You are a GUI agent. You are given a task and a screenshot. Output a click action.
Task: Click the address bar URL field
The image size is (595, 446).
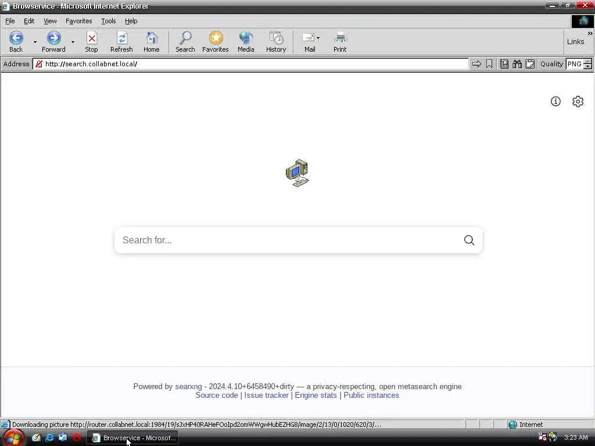pyautogui.click(x=250, y=64)
